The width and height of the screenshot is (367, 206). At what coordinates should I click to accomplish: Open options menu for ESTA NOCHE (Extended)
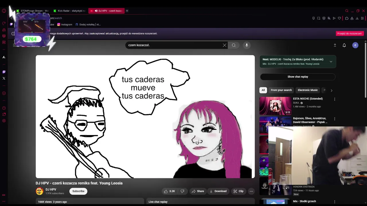click(334, 99)
